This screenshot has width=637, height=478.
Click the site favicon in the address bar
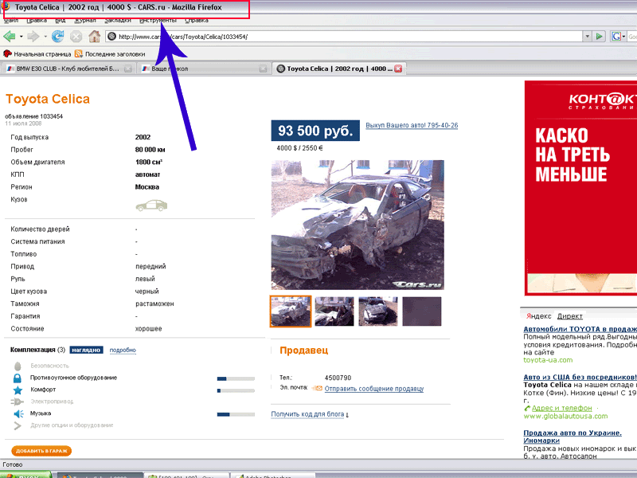click(x=111, y=37)
